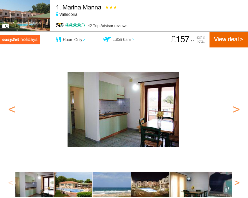Image resolution: width=248 pixels, height=198 pixels.
Task: Move thumbnail strip back with left arrow
Action: (x=11, y=182)
